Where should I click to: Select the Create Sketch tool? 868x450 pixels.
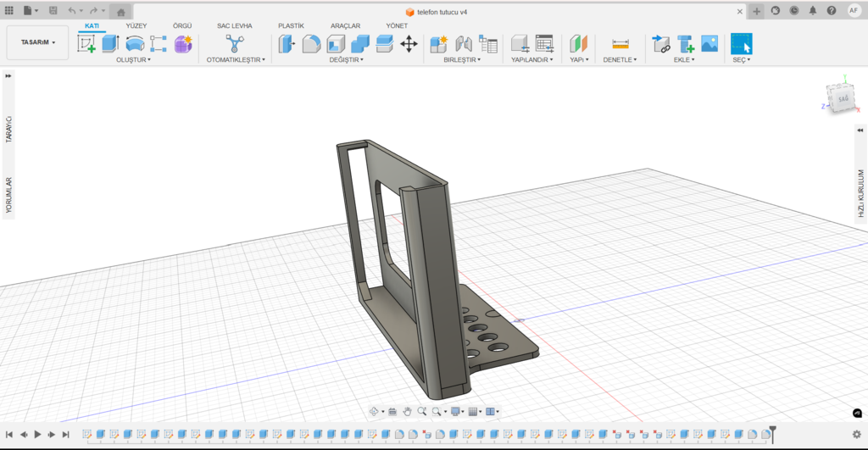pos(86,44)
